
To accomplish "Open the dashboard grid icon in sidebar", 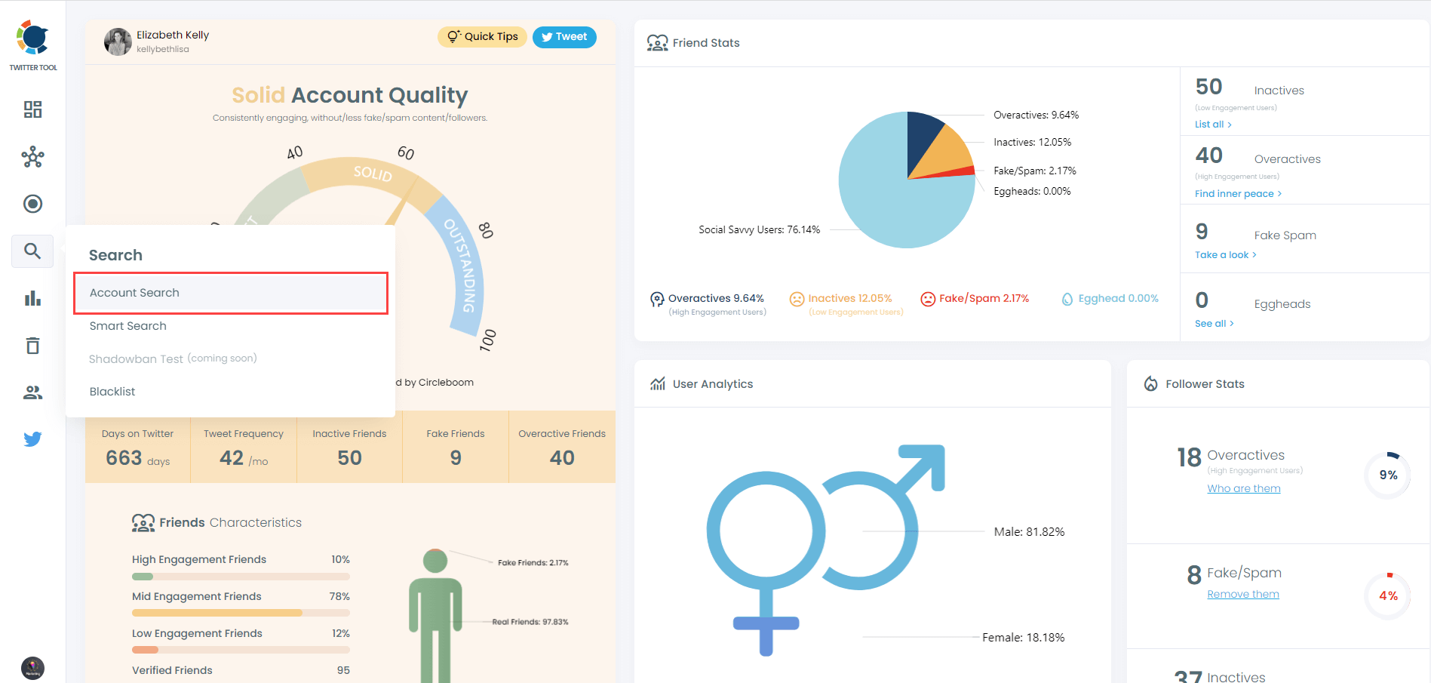I will point(32,109).
